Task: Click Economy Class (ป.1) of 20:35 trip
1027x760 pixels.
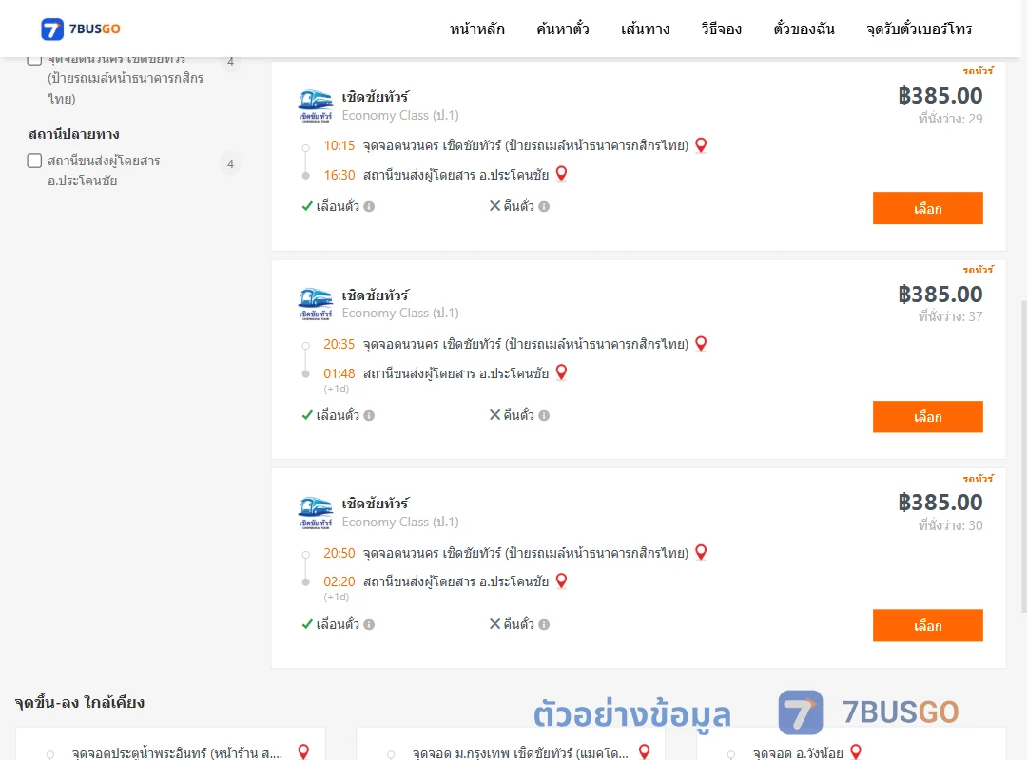Action: (400, 313)
